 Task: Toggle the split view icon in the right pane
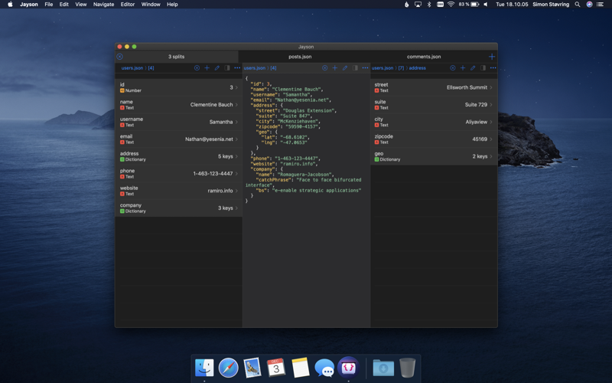click(483, 68)
